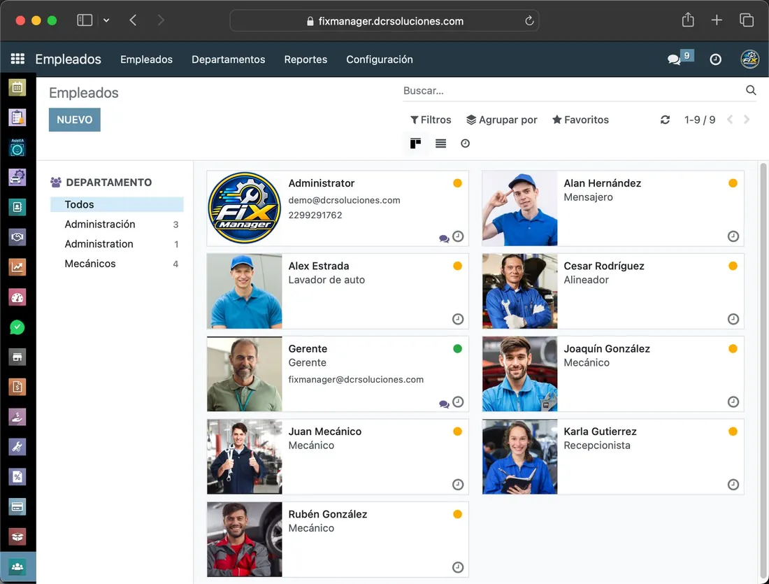This screenshot has height=584, width=769.
Task: Reload the page in Safari
Action: click(x=529, y=20)
